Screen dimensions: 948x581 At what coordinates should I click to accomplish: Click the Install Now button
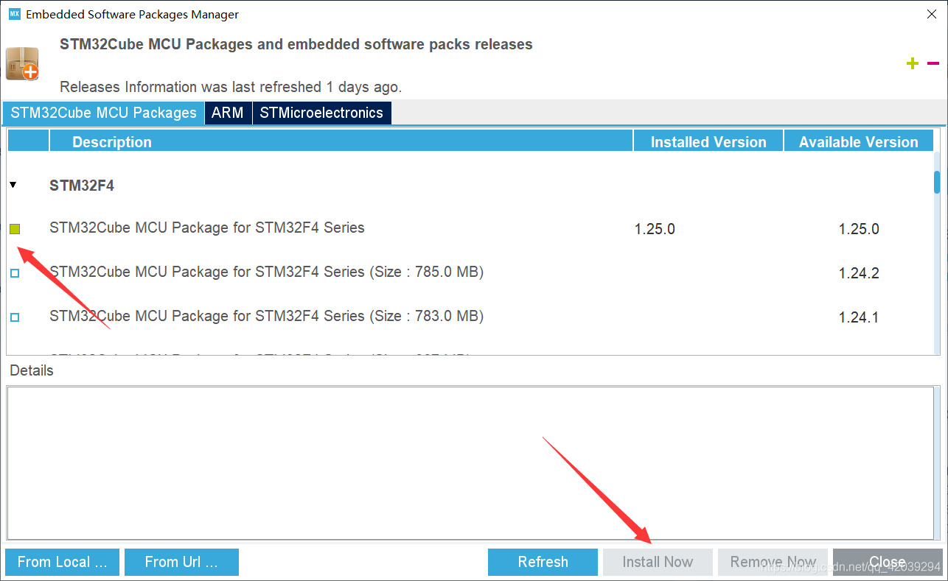tap(658, 562)
